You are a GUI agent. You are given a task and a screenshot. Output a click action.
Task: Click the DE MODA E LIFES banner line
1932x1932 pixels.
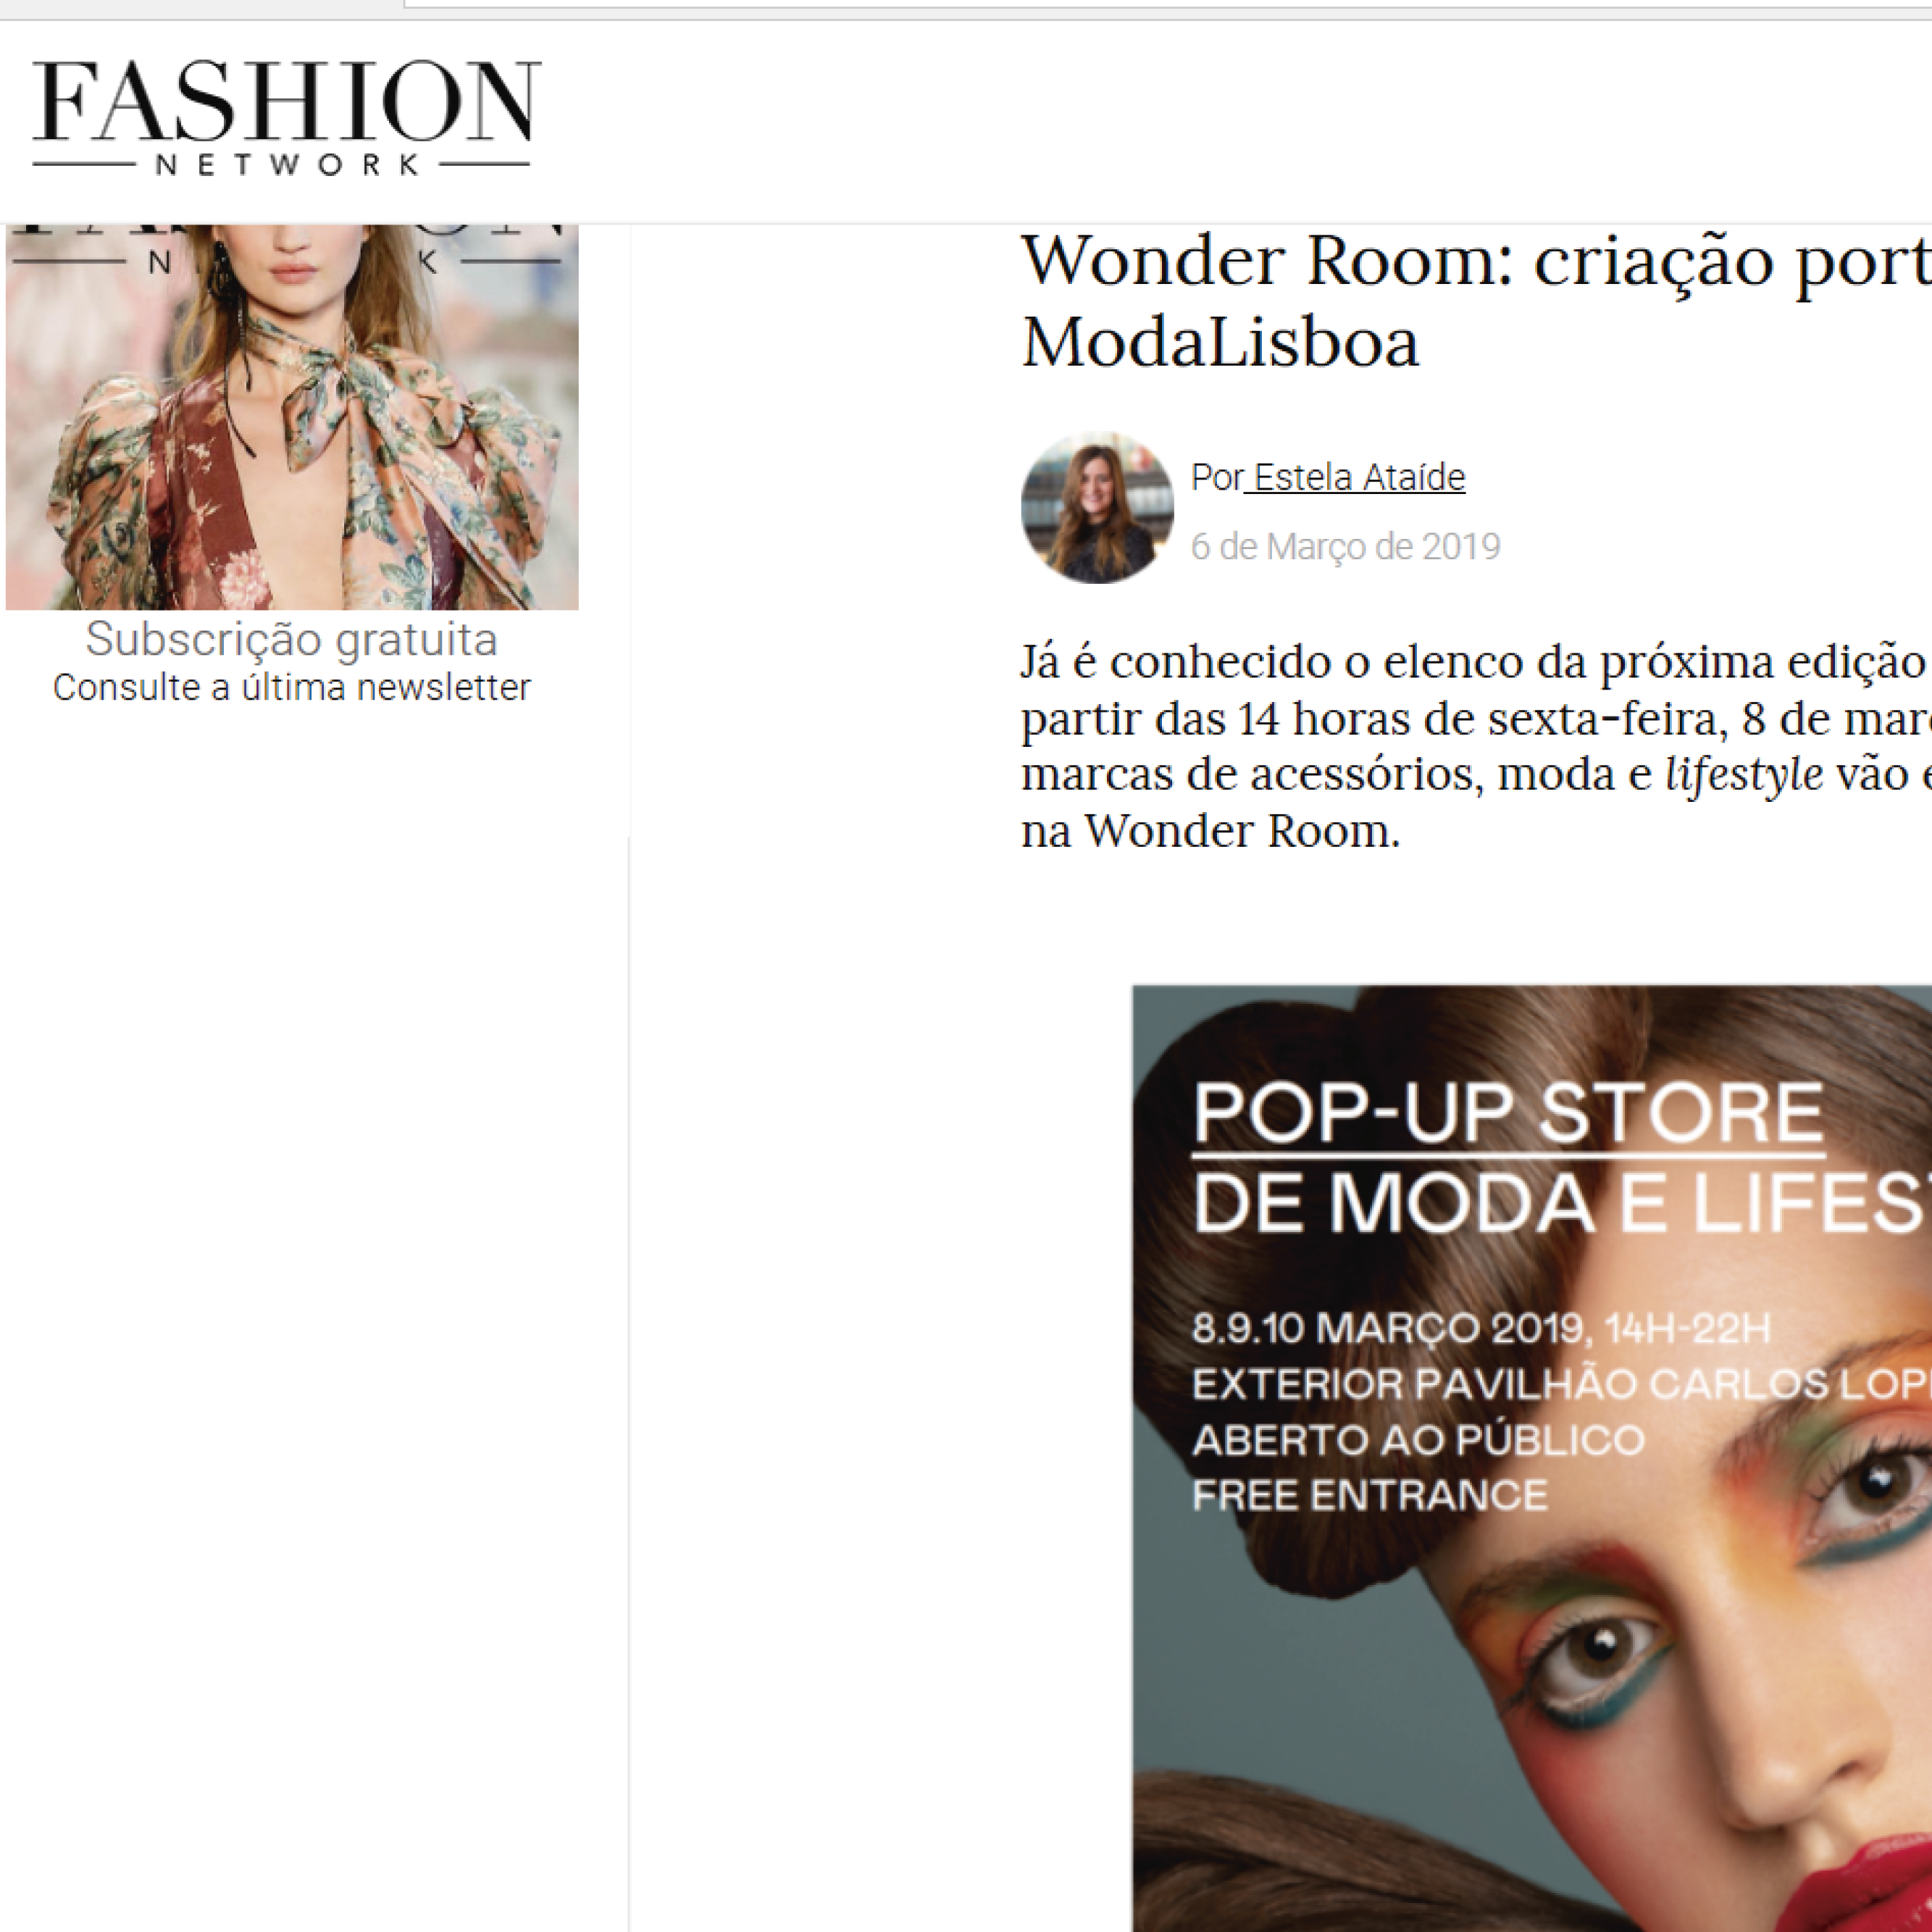(1562, 1201)
